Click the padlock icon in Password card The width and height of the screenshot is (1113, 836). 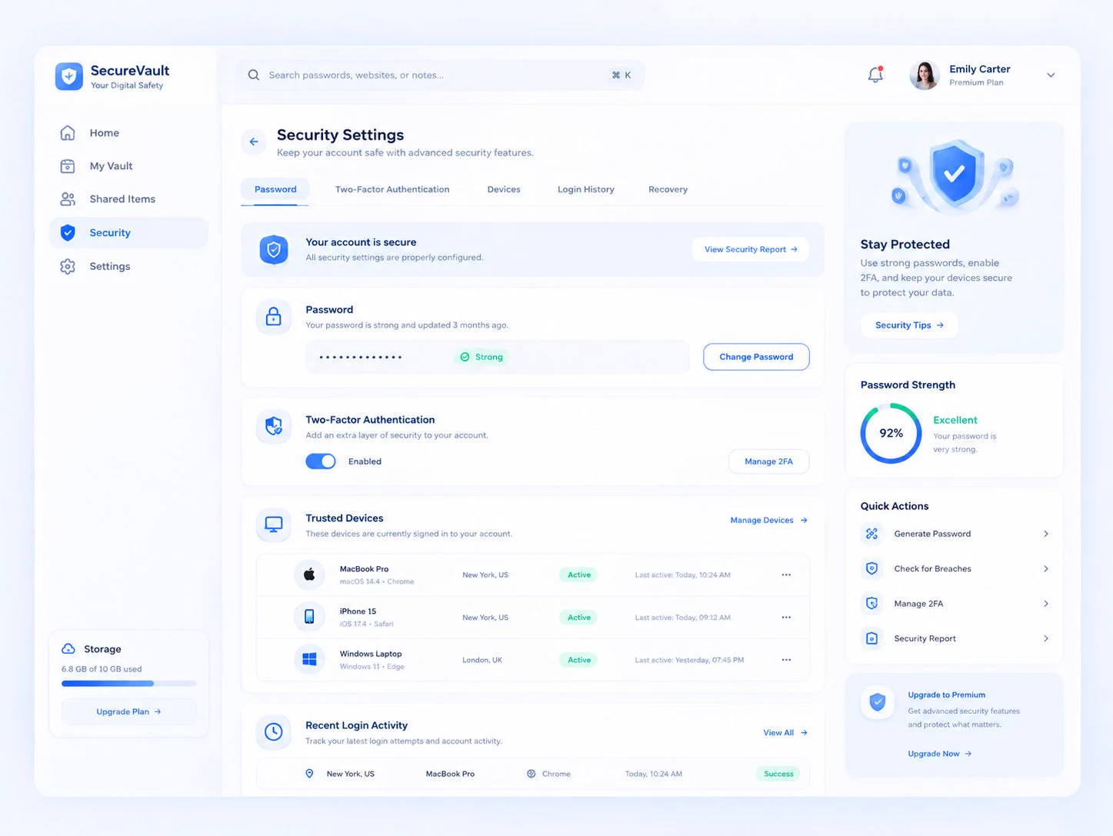273,317
